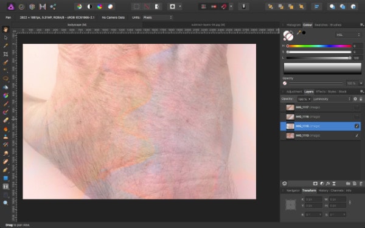The height and width of the screenshot is (228, 365).
Task: Switch to the subtract-layers jpg document tab
Action: pyautogui.click(x=208, y=25)
